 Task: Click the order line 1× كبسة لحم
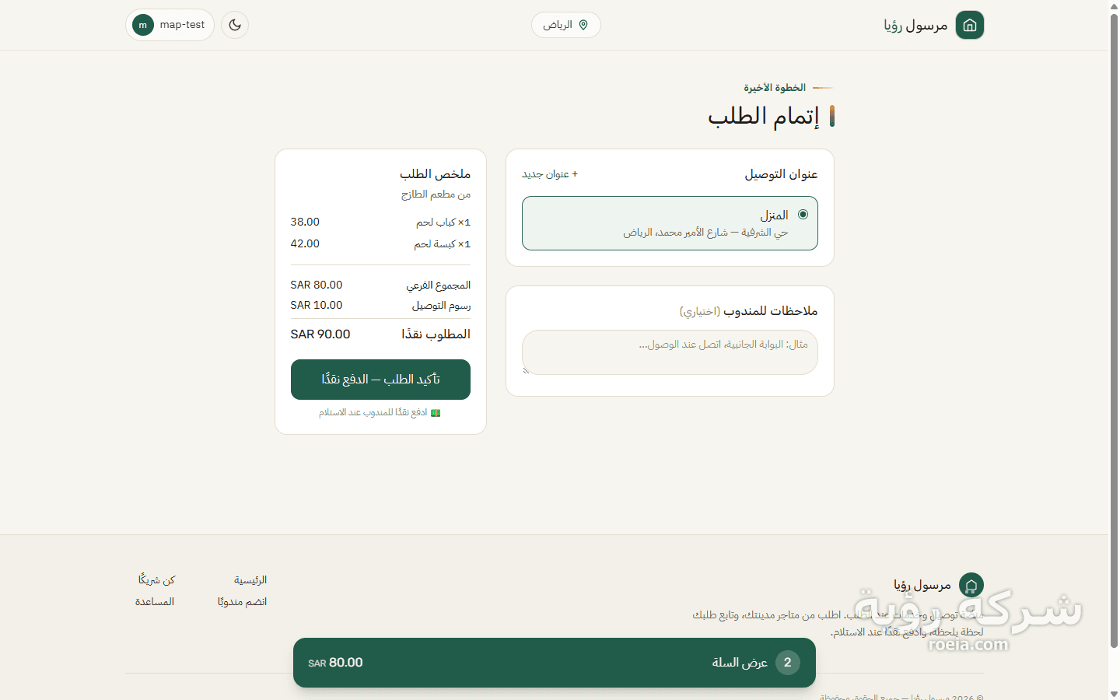tap(443, 244)
